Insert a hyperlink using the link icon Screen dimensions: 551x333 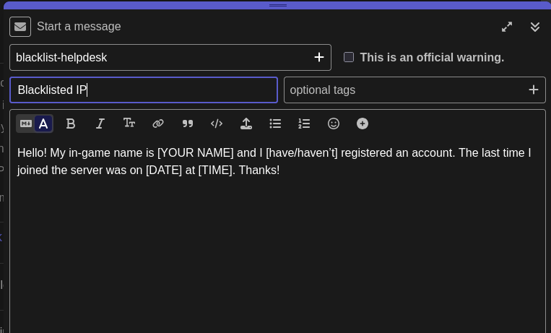pos(158,124)
